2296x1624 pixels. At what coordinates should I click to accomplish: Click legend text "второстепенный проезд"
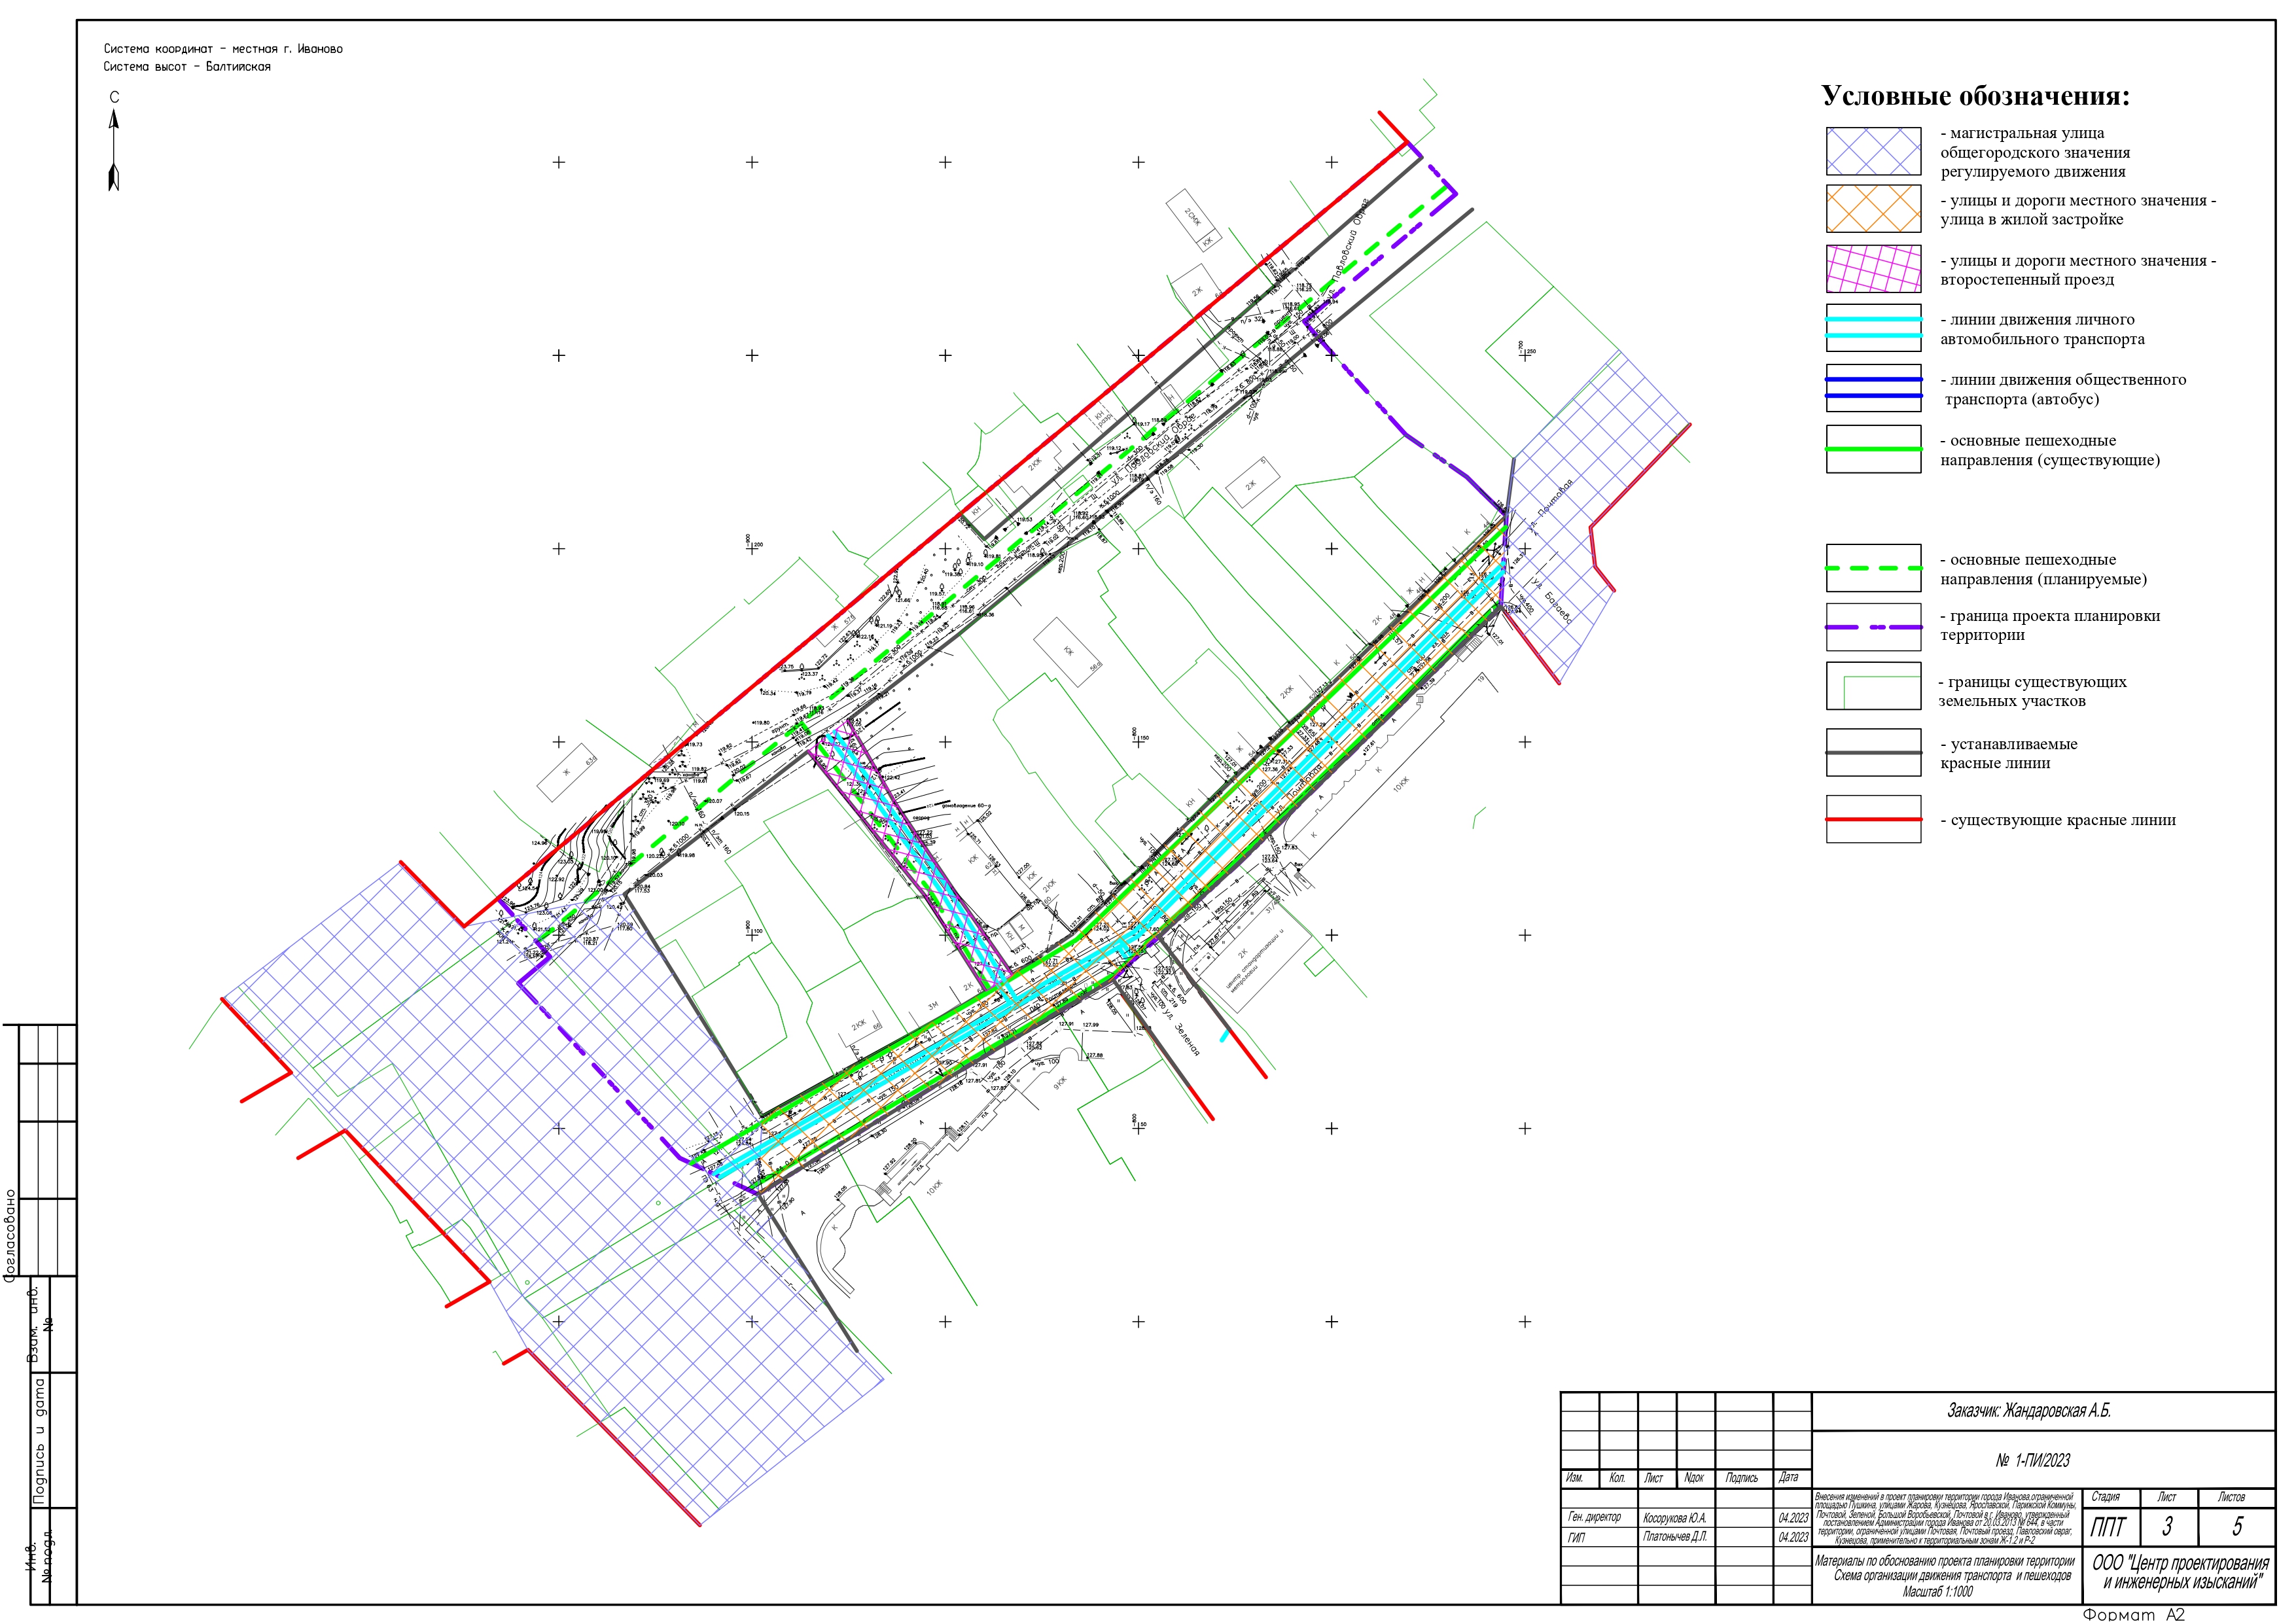(x=2027, y=279)
